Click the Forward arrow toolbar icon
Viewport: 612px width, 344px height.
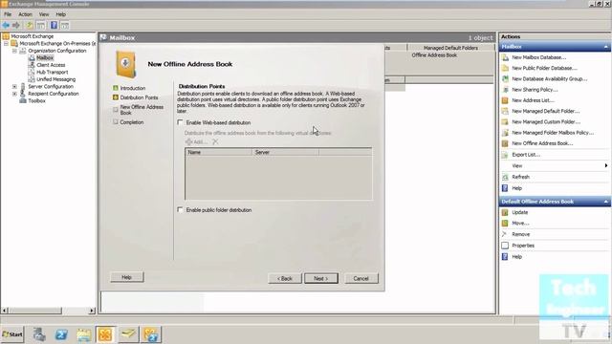click(16, 26)
